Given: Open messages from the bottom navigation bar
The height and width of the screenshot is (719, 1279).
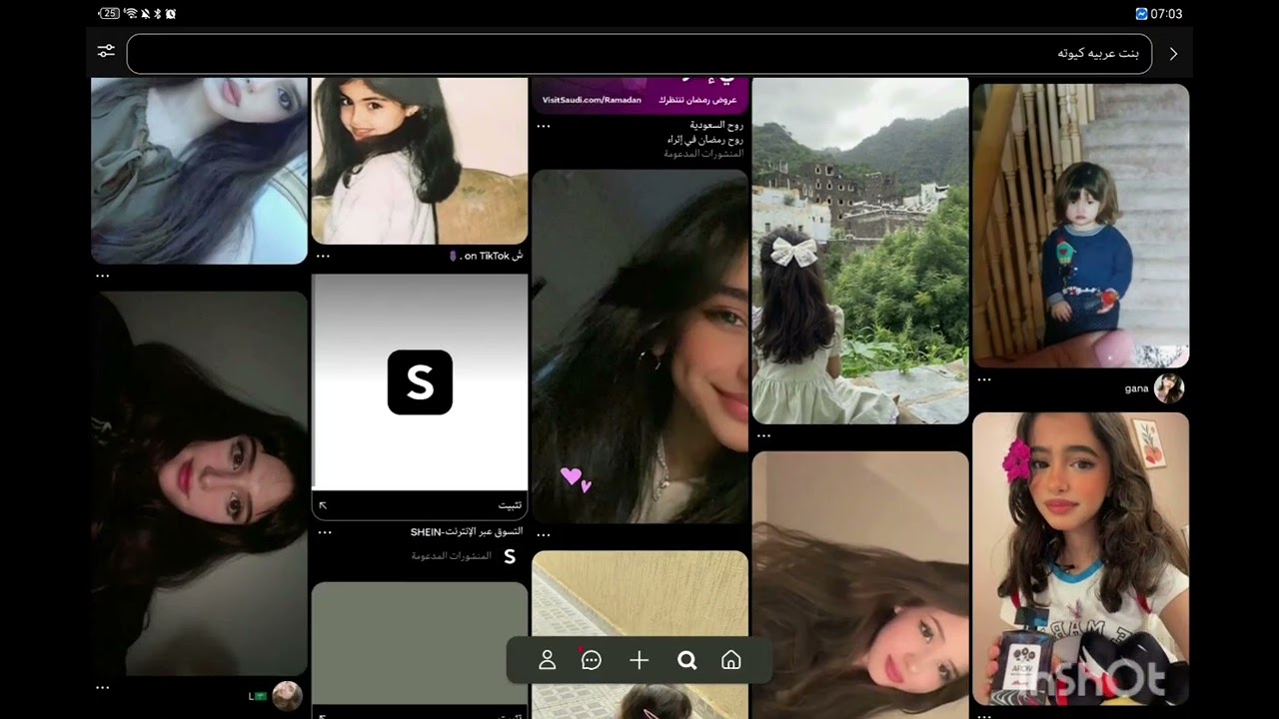Looking at the screenshot, I should pos(591,660).
